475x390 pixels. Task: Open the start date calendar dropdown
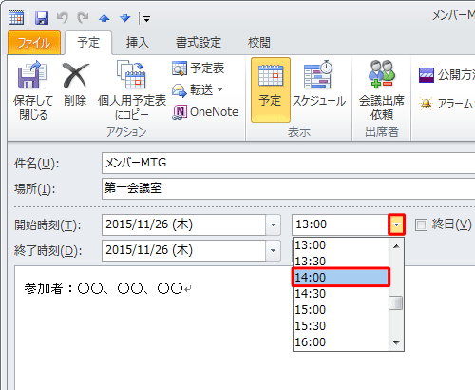(273, 224)
